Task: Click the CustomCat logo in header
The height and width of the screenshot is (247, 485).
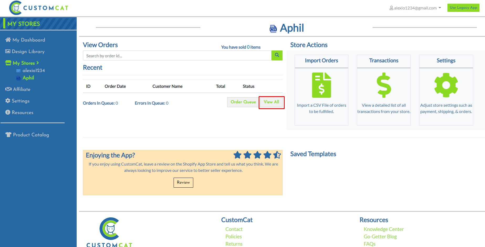Action: tap(39, 8)
